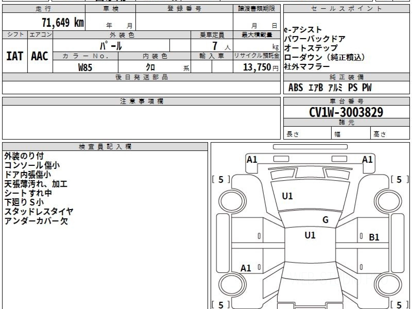412x309 pixels.
Task: Click the 内装色 header cell
Action: pyautogui.click(x=154, y=56)
